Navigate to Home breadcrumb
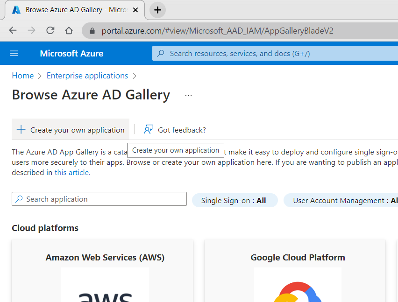This screenshot has width=398, height=302. pos(23,76)
